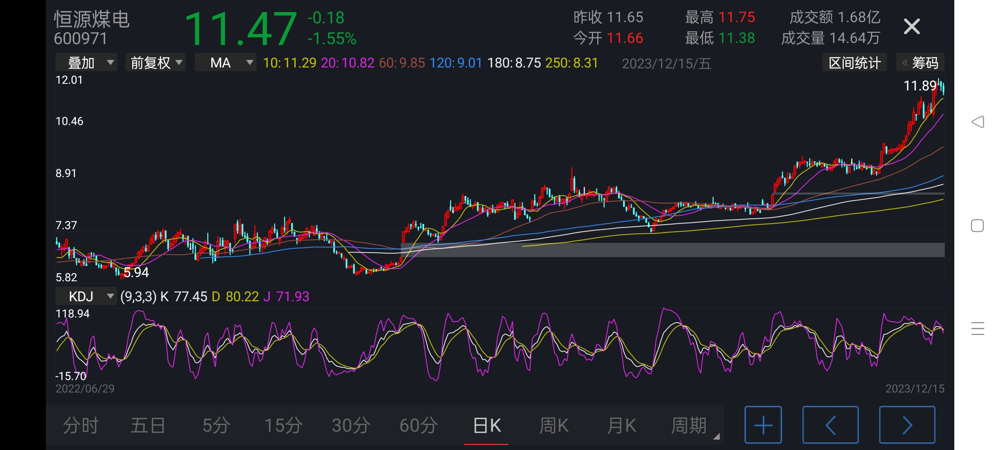
Task: Click the 最低 11.38 value
Action: tap(720, 38)
